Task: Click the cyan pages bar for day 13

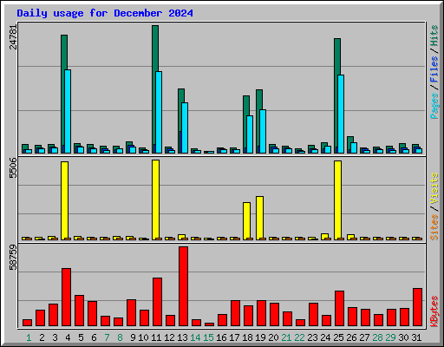Action: click(185, 128)
